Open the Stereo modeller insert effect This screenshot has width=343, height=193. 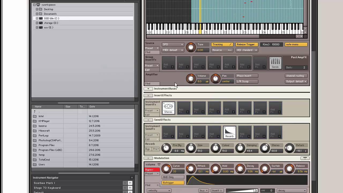168,108
